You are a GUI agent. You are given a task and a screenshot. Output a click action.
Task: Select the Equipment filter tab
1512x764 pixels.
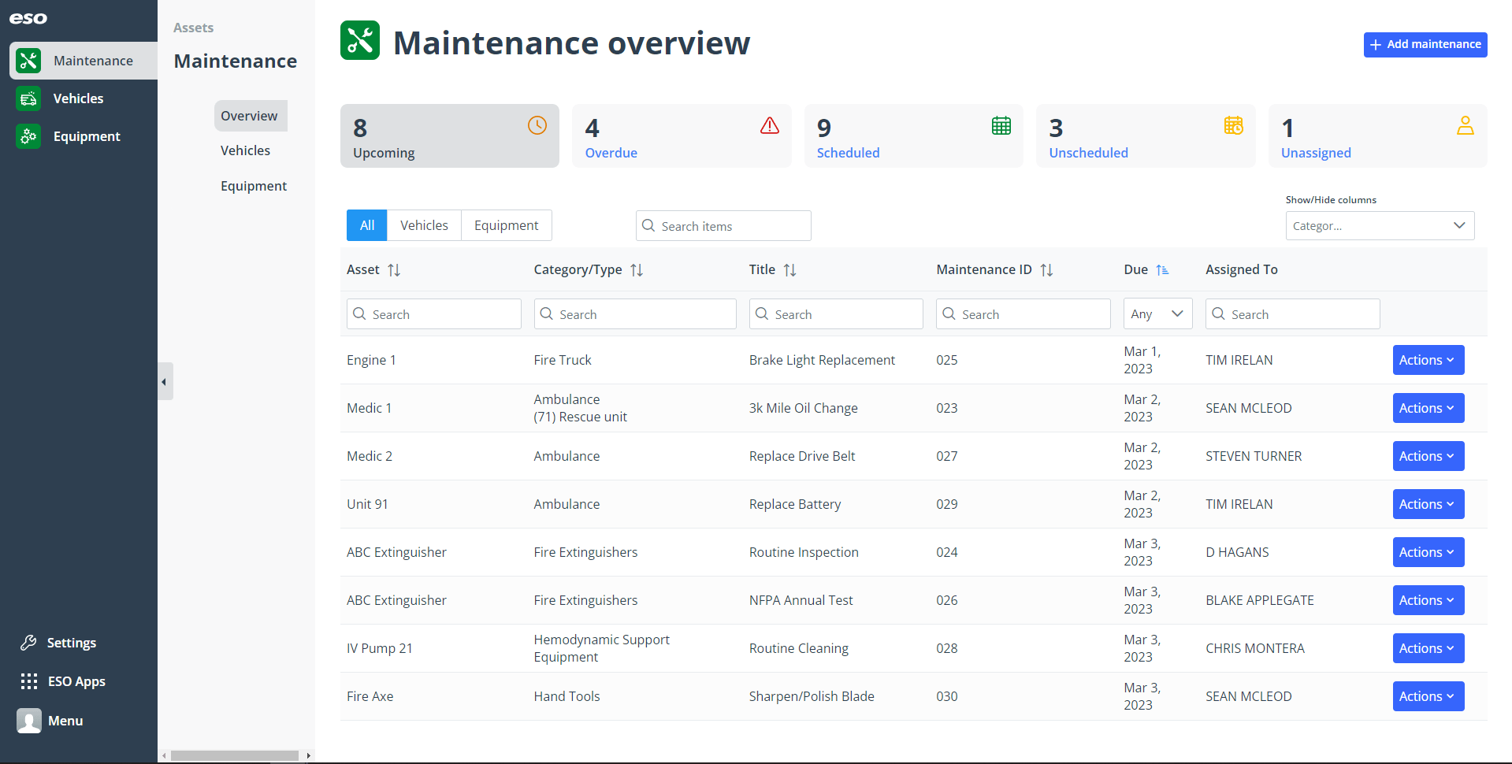(506, 225)
